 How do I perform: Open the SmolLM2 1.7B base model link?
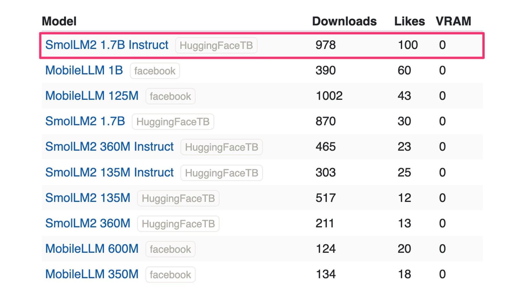[x=85, y=121]
